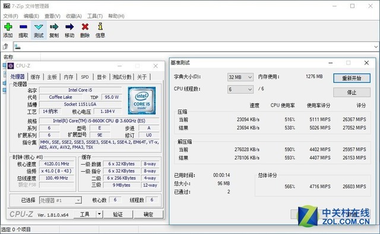Click the Move (移动) arrow icon
The height and width of the screenshot is (234, 380).
coord(69,27)
